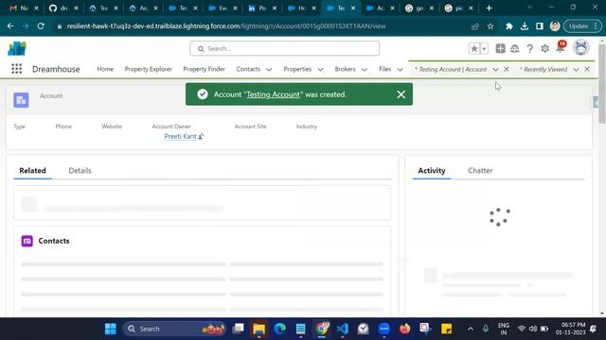Expand the Testing Account tab dropdown chevron
Image resolution: width=606 pixels, height=340 pixels.
pos(495,69)
